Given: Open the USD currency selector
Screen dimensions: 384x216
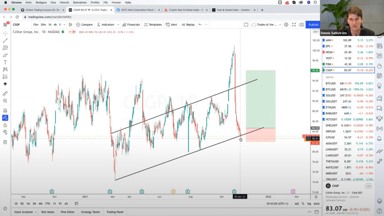Looking at the screenshot, I should click(315, 31).
